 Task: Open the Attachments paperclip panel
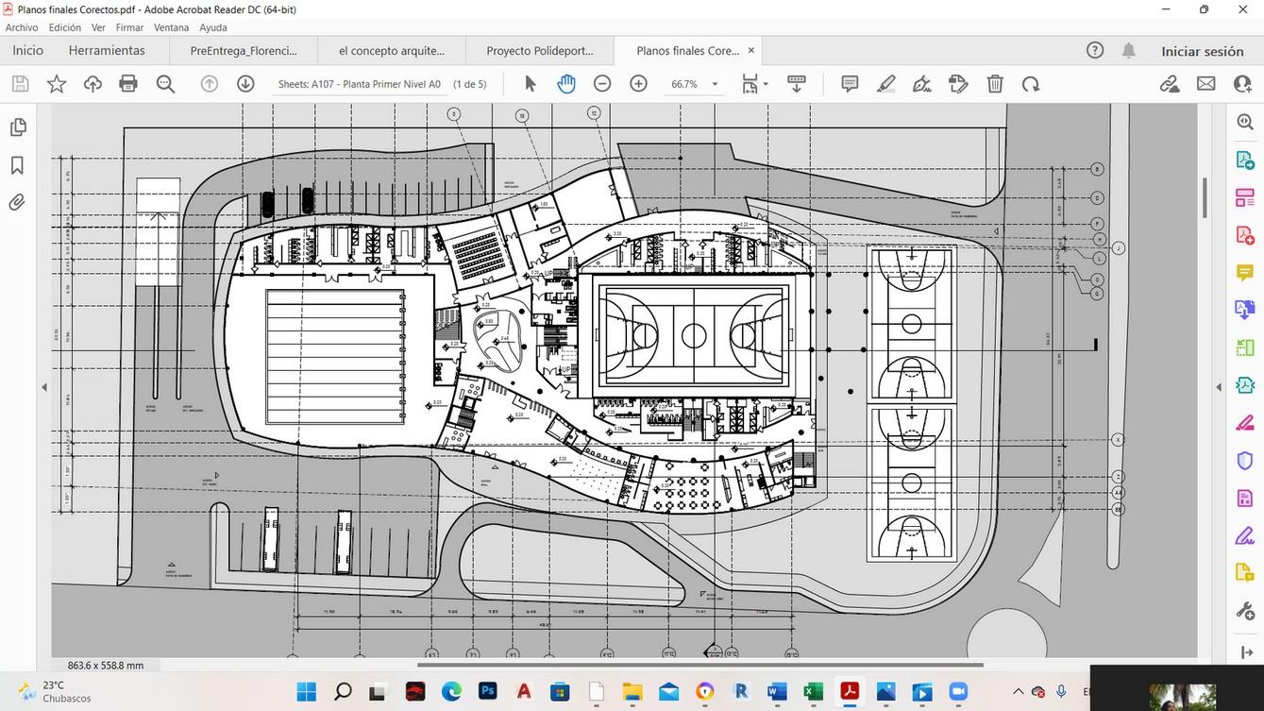(17, 202)
